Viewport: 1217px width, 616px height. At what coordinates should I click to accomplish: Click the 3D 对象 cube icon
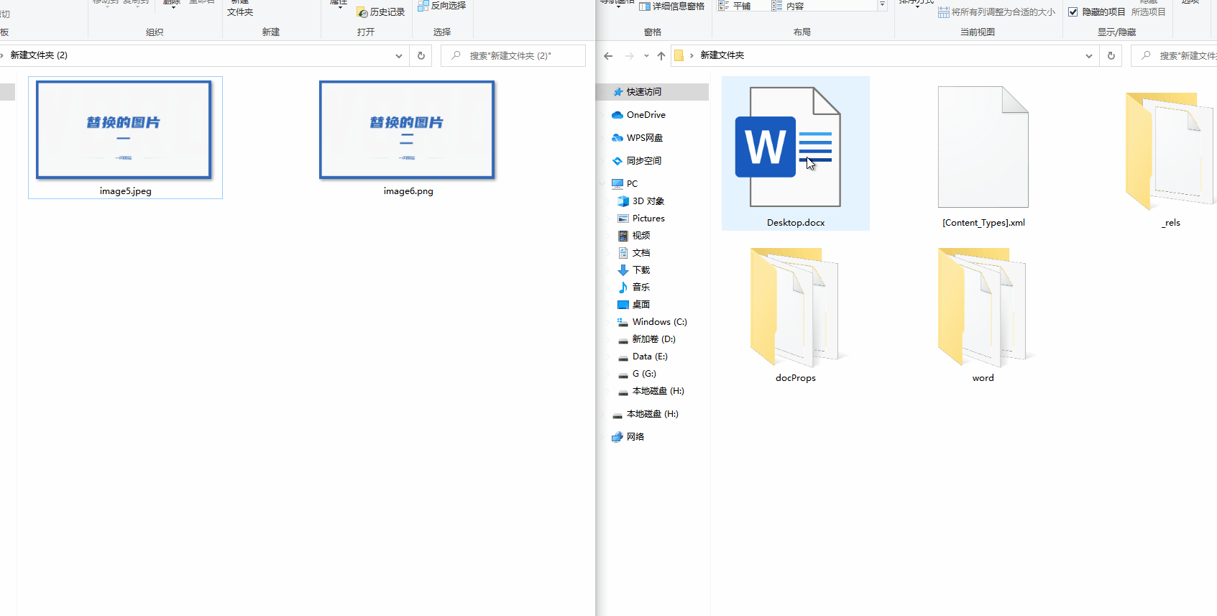[x=623, y=201]
